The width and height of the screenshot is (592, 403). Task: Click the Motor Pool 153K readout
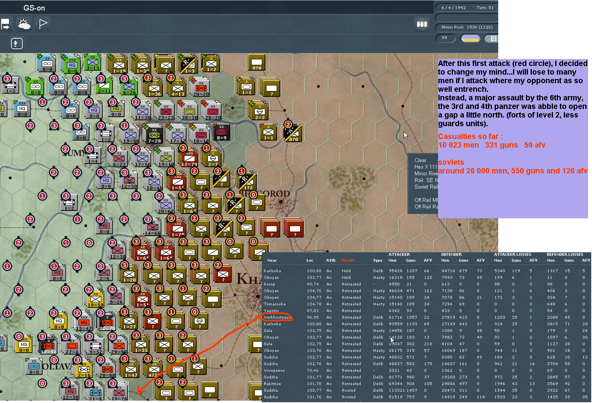click(466, 27)
